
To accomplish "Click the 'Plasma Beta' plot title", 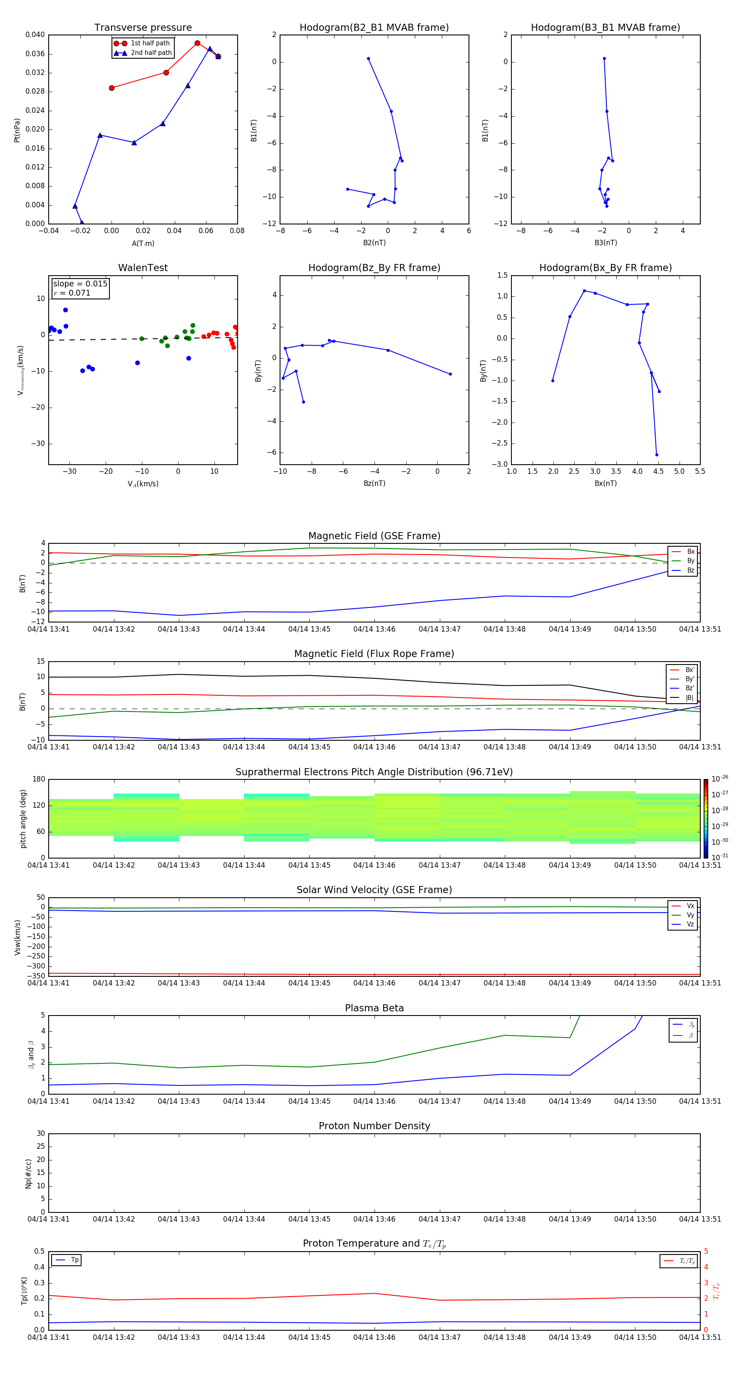I will click(x=374, y=1008).
